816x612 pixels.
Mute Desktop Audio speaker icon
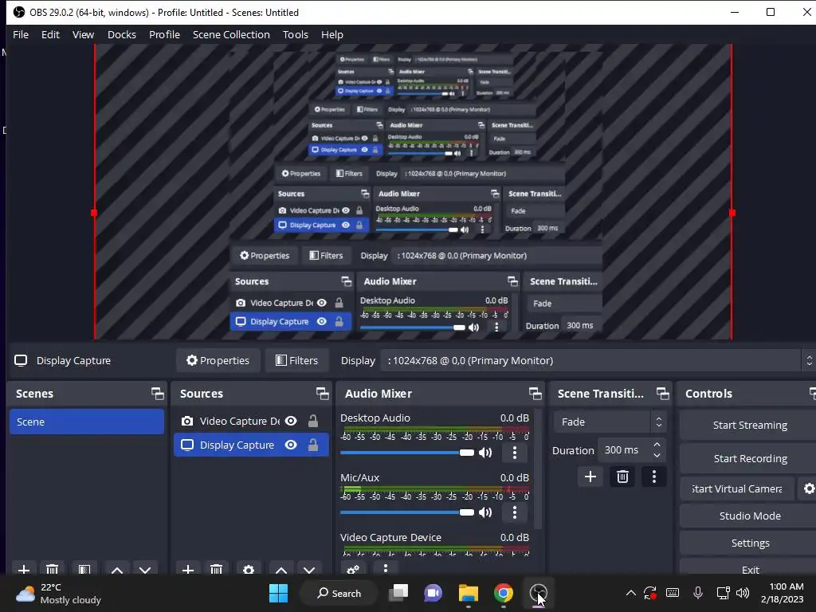pyautogui.click(x=485, y=453)
